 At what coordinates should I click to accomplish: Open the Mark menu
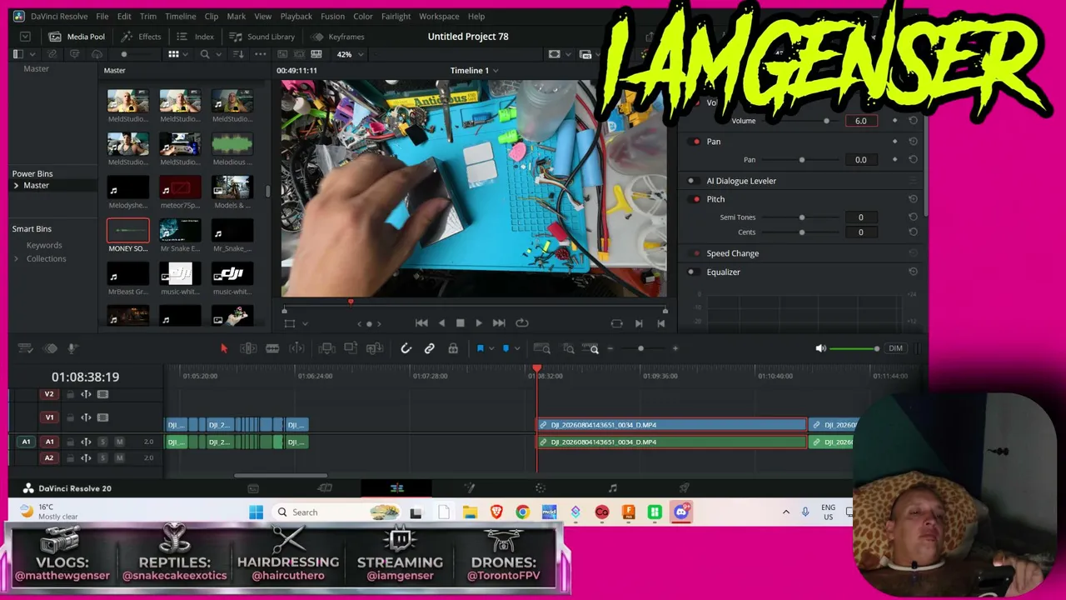click(237, 17)
